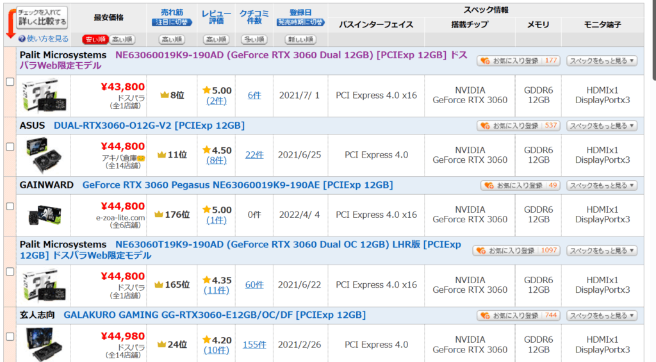Screen dimensions: 656x362
Task: Click the ¥43,800 price
Action: 122,86
